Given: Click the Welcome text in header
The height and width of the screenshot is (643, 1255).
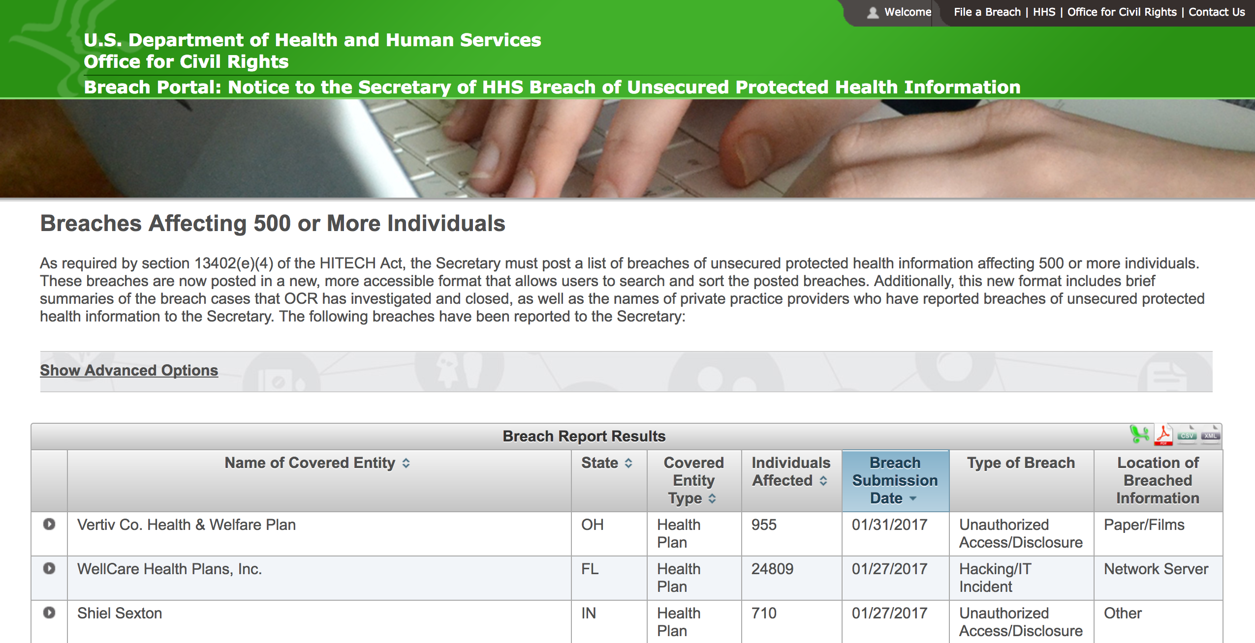Looking at the screenshot, I should (908, 12).
